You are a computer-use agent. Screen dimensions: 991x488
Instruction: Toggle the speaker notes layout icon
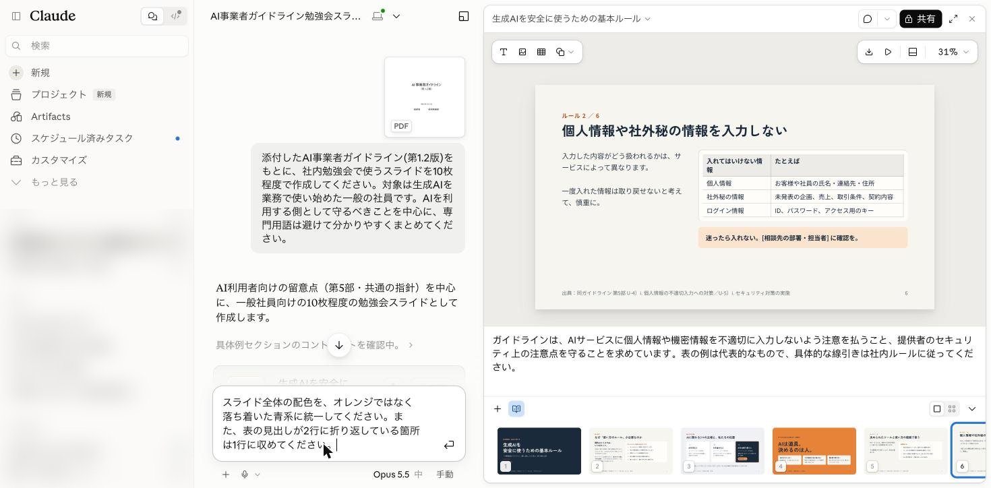pyautogui.click(x=913, y=52)
